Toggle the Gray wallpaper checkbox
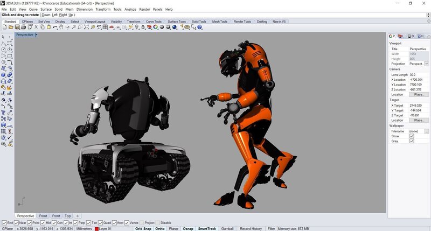 [x=412, y=141]
